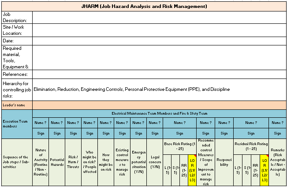Select 'Name ?' cell above Responsibility column

224,123
